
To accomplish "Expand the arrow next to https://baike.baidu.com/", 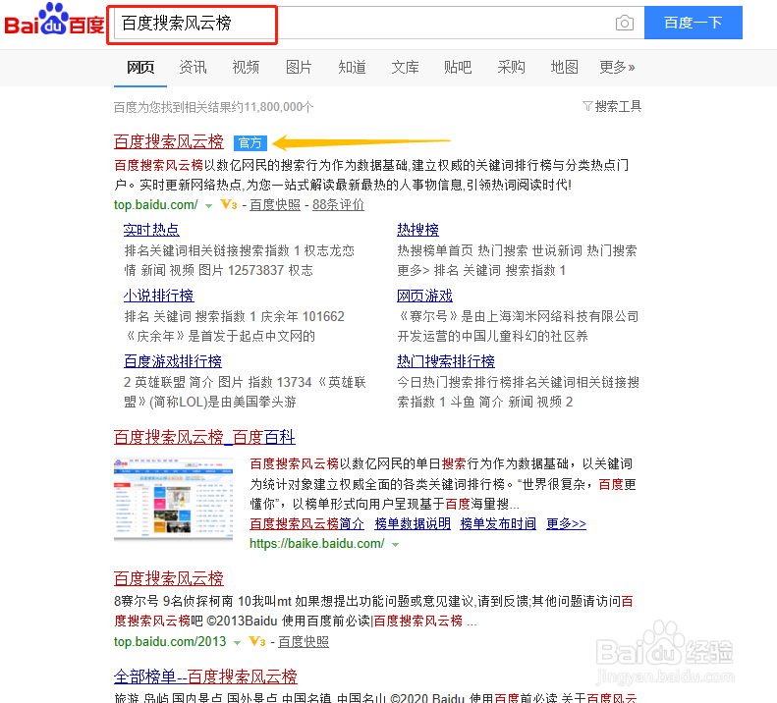I will (396, 545).
